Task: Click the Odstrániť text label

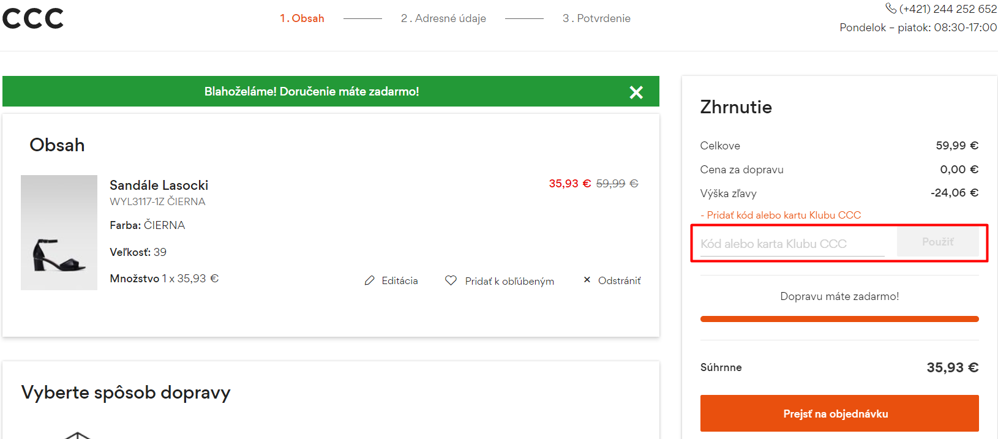Action: [619, 280]
